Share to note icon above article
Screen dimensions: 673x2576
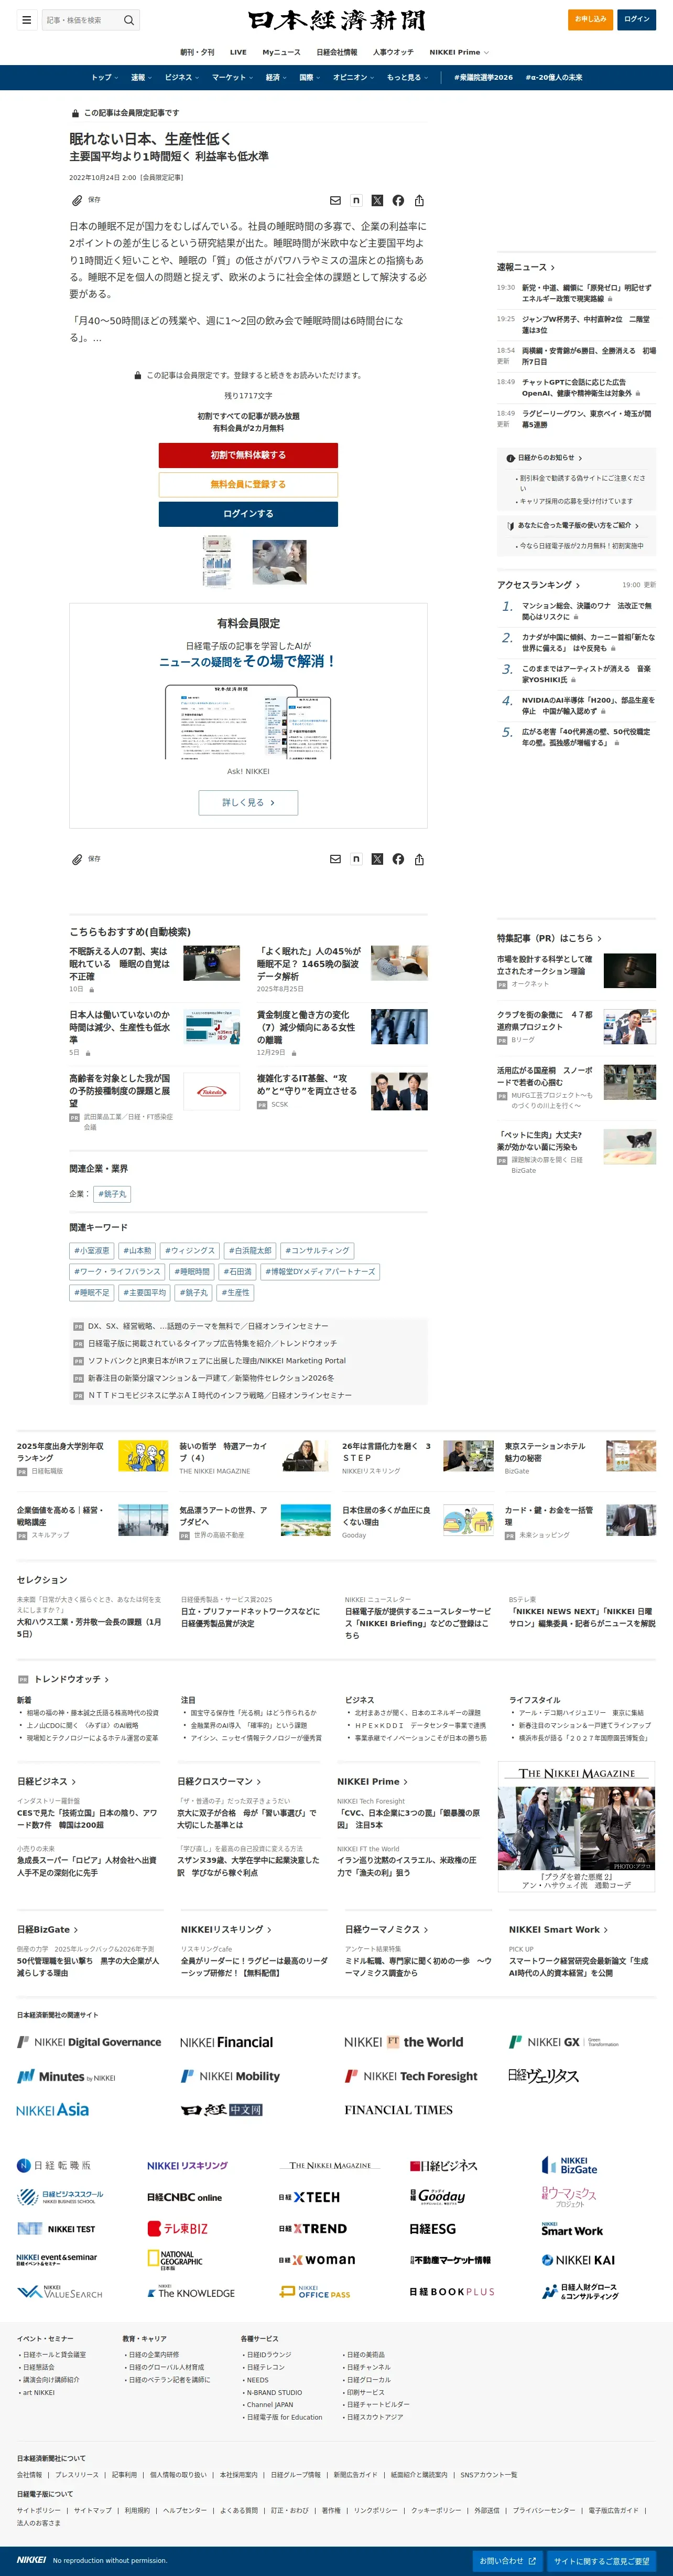tap(356, 201)
